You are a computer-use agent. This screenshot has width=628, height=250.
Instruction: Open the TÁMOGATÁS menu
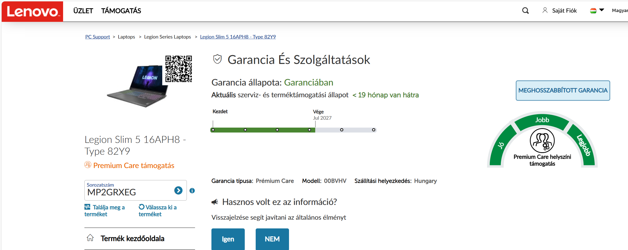[121, 11]
